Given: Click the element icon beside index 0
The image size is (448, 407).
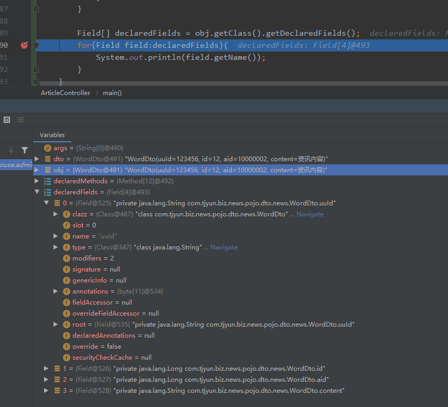Looking at the screenshot, I should pyautogui.click(x=57, y=203).
